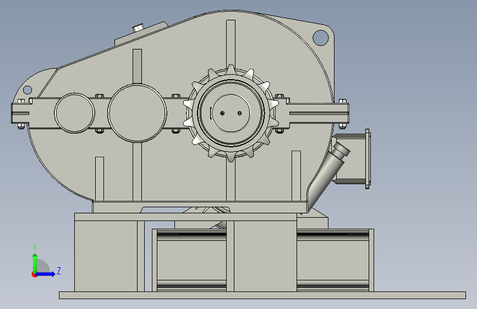Viewport: 477px width, 309px height.
Task: Select the long base plate at the bottom
Action: (262, 295)
